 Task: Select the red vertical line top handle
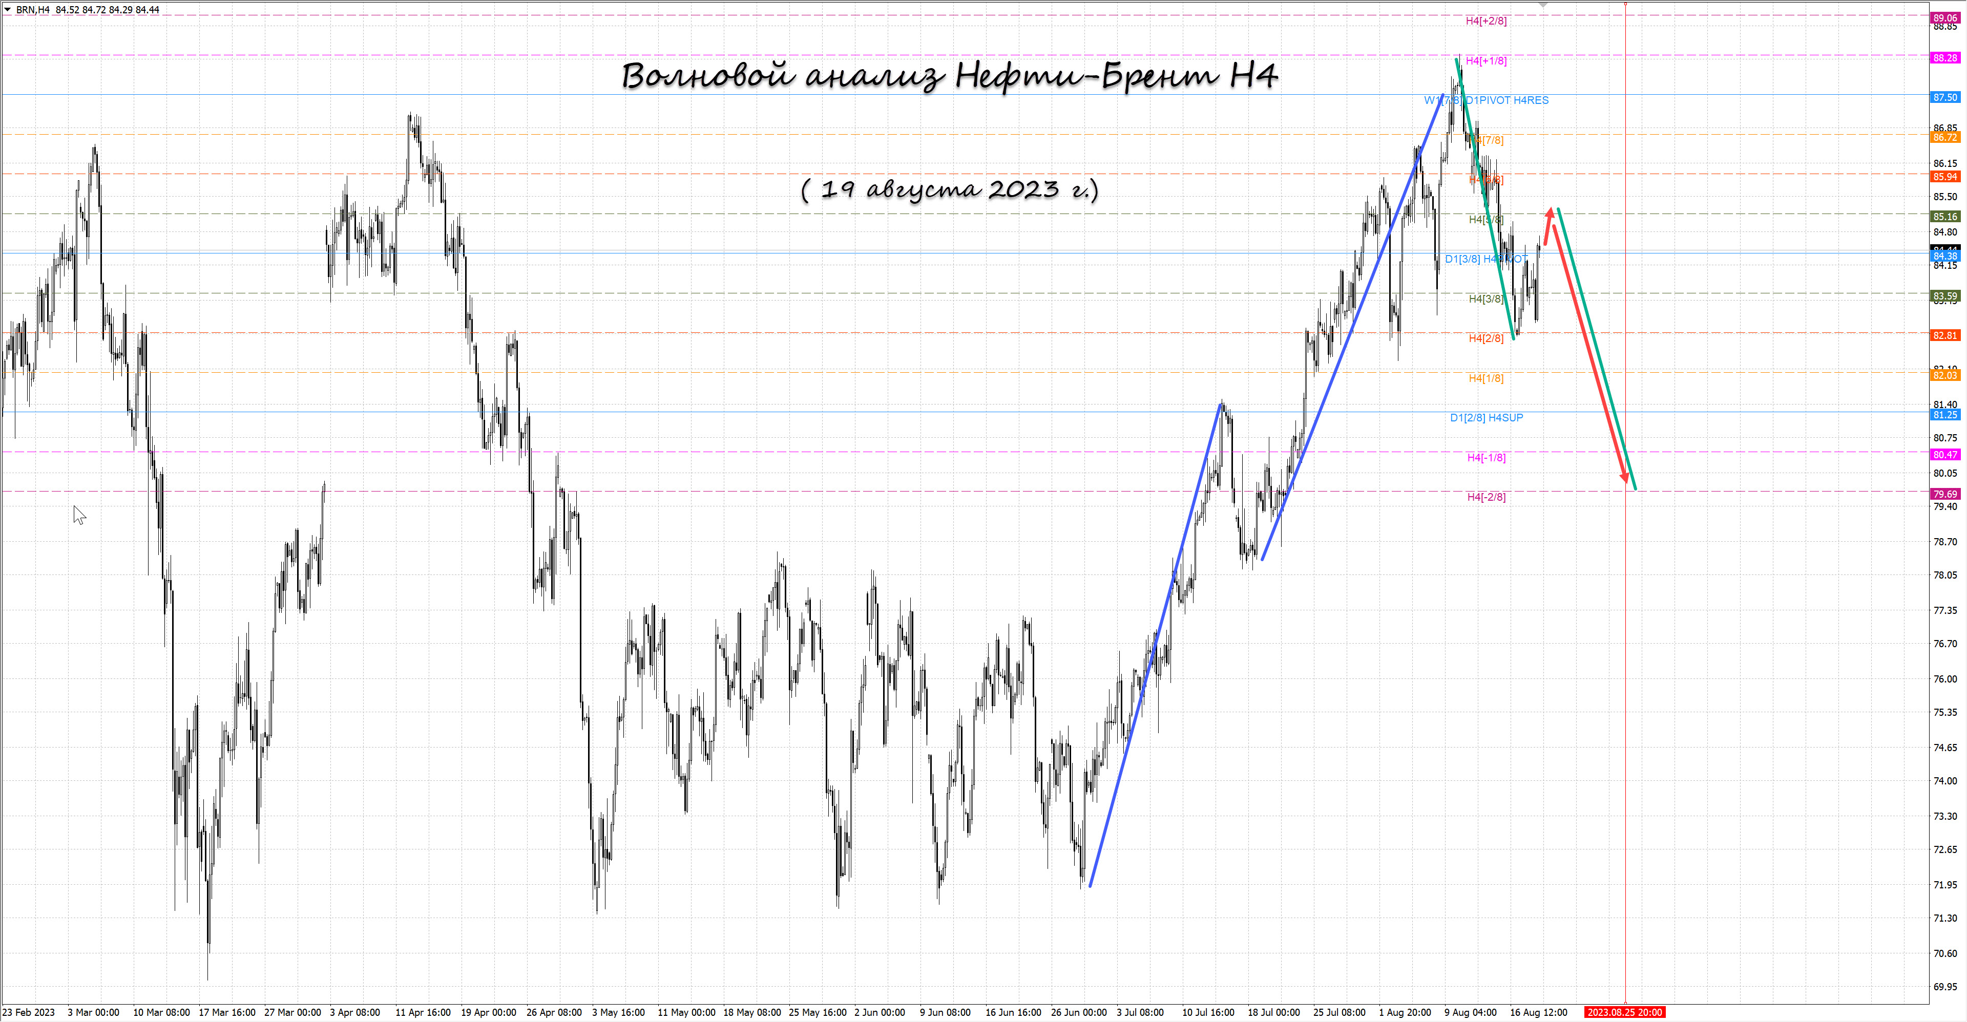(1625, 5)
